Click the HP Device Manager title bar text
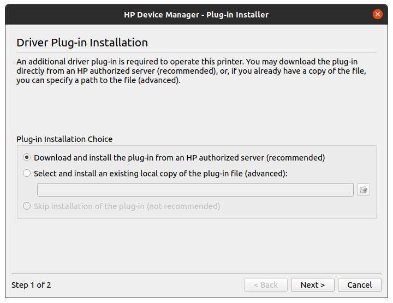Image resolution: width=393 pixels, height=303 pixels. [x=196, y=15]
